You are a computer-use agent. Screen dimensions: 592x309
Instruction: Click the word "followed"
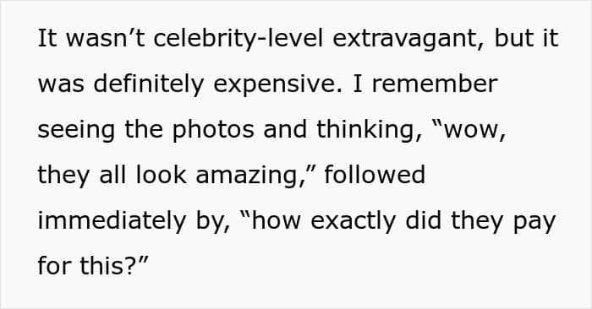(x=375, y=175)
